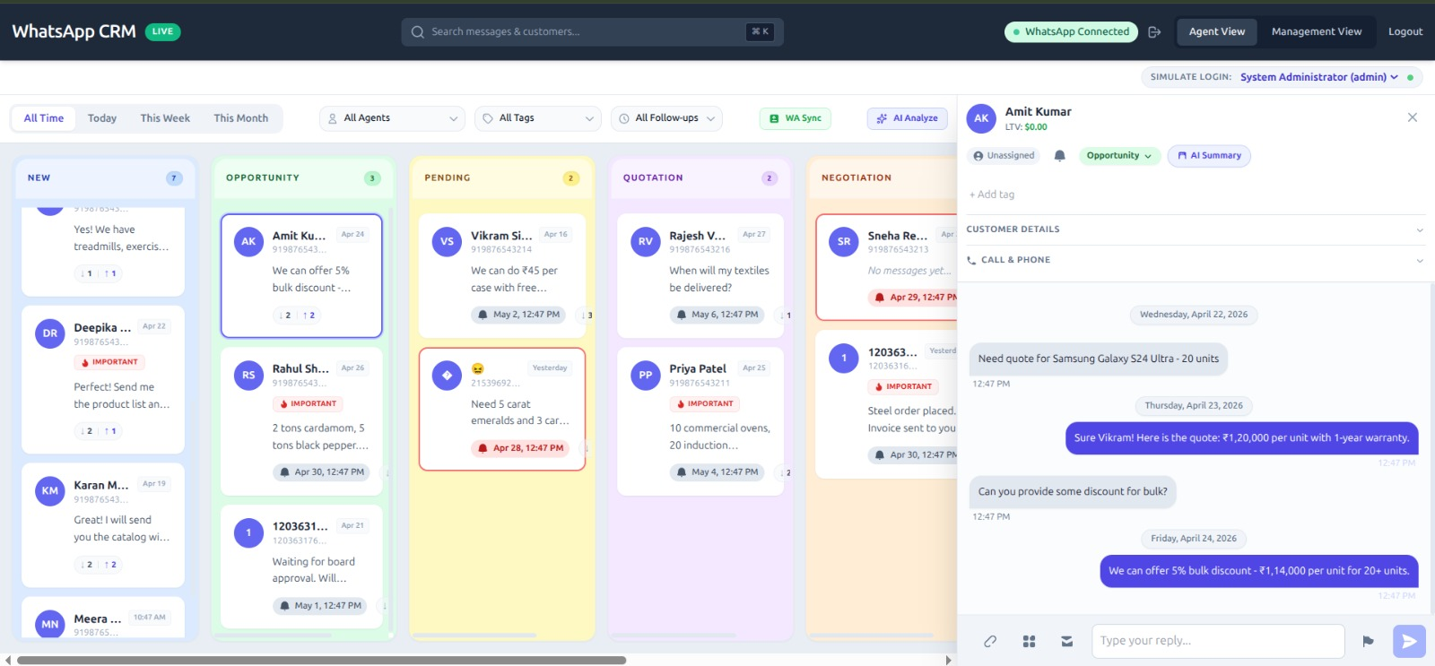
Task: Click the May 2, 12:47 PM follow-up bell
Action: pos(484,315)
